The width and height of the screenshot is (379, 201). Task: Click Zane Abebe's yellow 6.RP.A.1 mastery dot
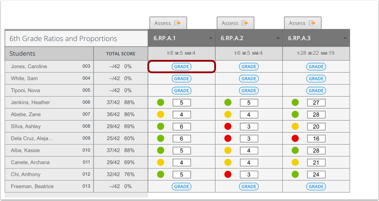point(160,114)
